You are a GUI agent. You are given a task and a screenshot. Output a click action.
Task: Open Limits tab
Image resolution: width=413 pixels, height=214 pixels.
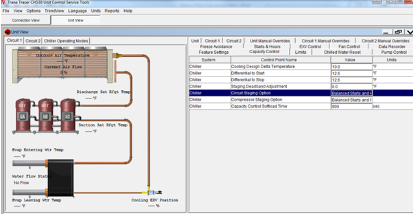click(x=301, y=52)
